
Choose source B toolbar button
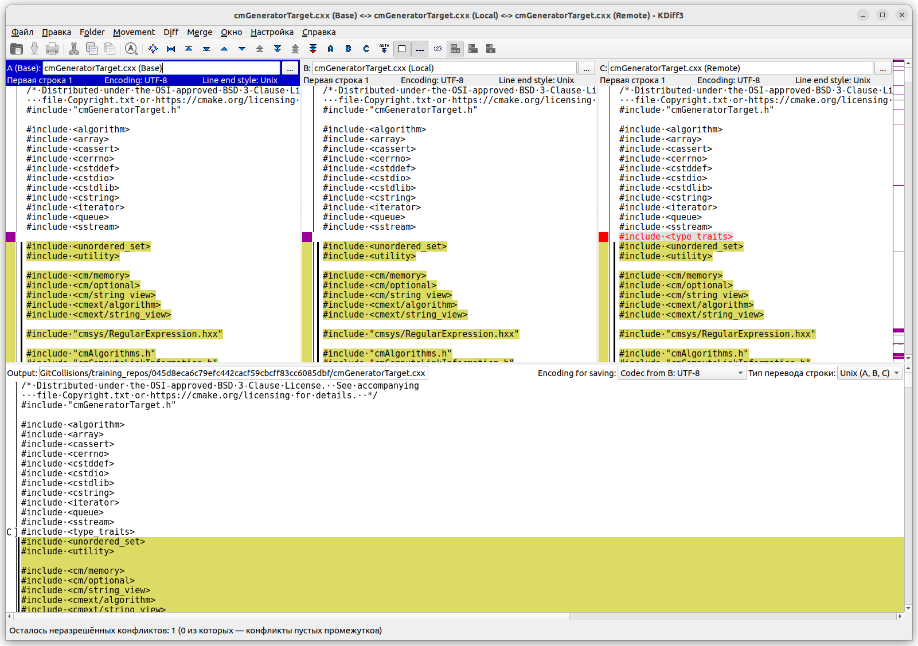(348, 49)
